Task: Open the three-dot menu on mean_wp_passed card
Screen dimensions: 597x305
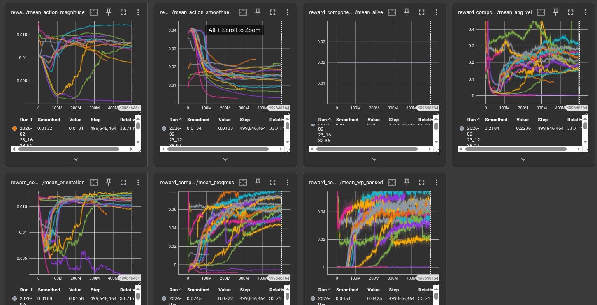Action: point(436,183)
